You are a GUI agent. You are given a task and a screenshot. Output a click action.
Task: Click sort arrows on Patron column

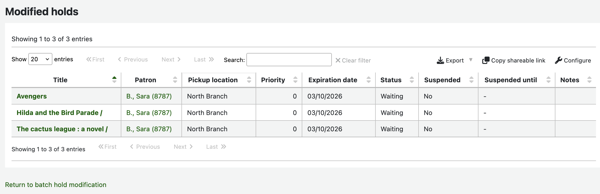pyautogui.click(x=175, y=80)
